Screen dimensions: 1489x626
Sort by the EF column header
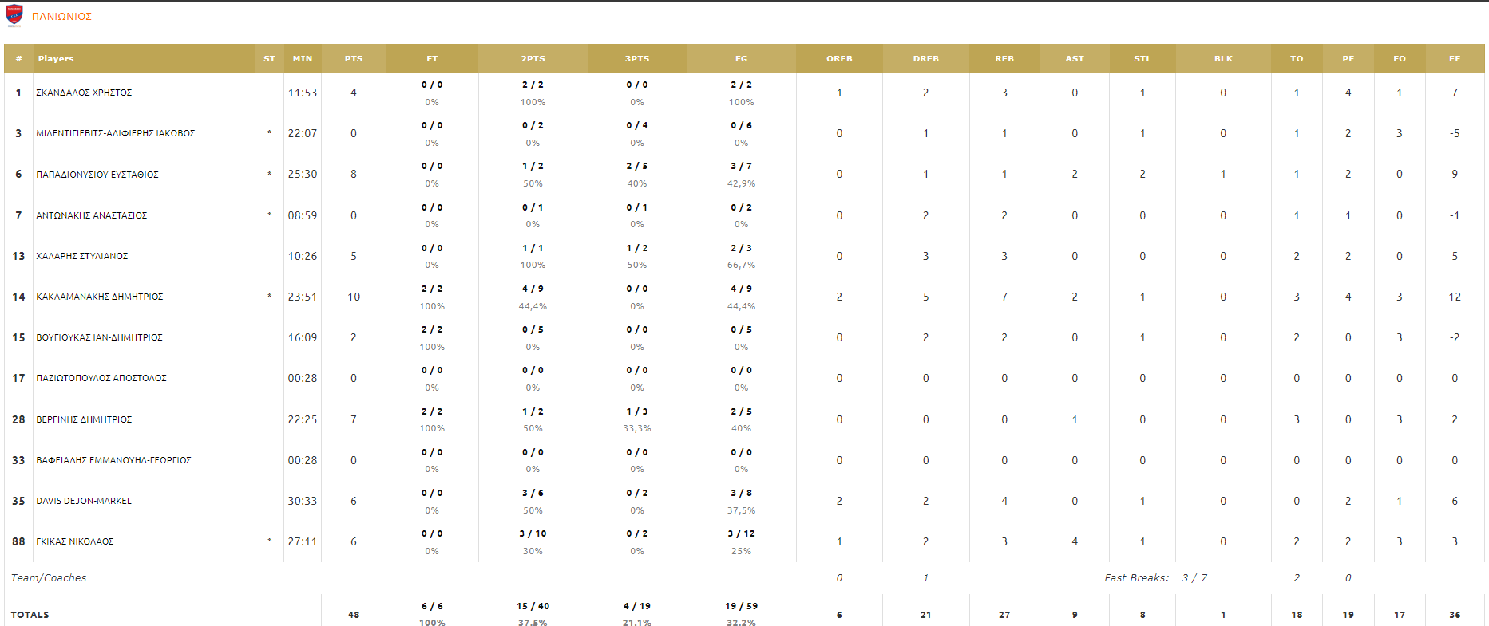click(x=1455, y=59)
